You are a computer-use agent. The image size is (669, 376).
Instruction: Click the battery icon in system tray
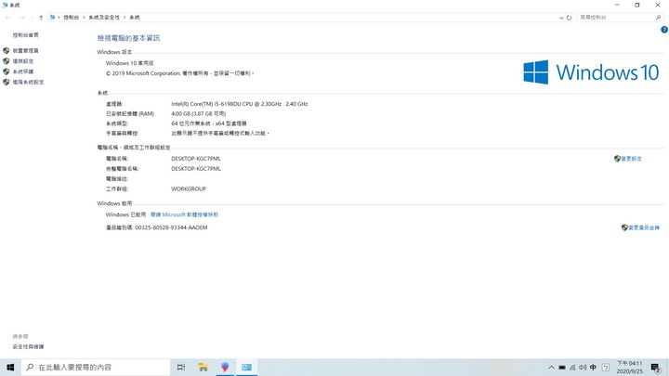click(562, 368)
